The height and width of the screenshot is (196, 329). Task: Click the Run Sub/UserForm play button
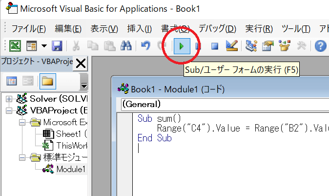coord(181,46)
